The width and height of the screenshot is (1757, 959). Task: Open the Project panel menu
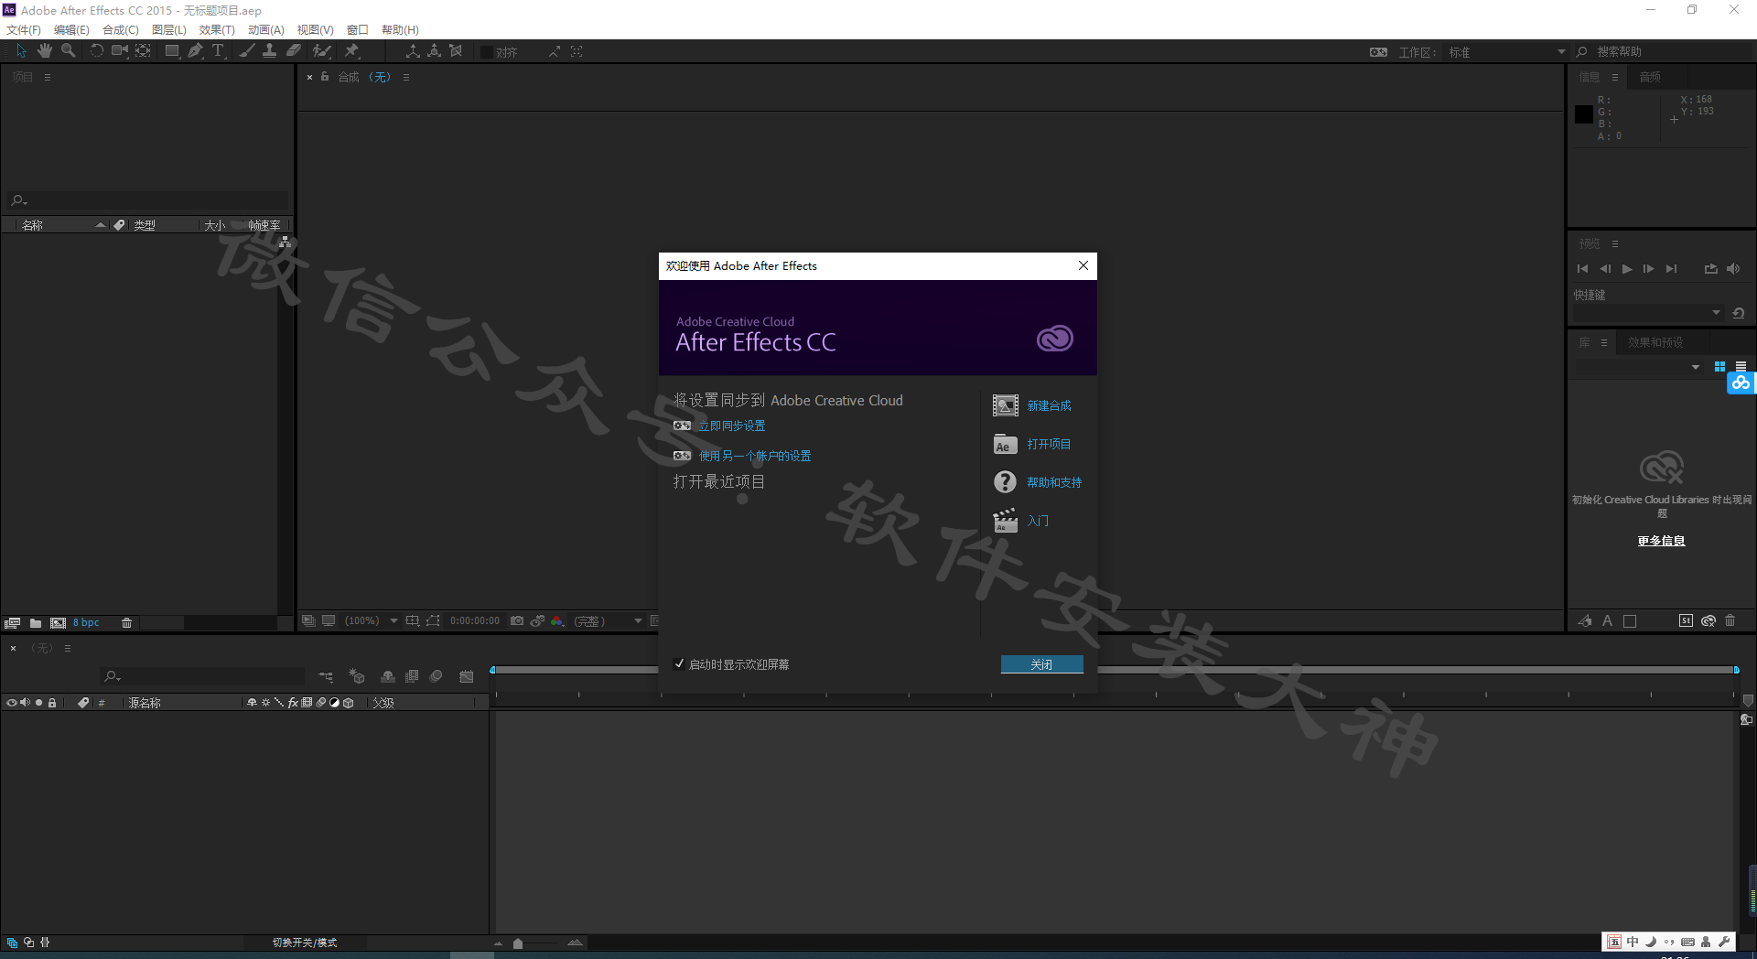click(48, 77)
